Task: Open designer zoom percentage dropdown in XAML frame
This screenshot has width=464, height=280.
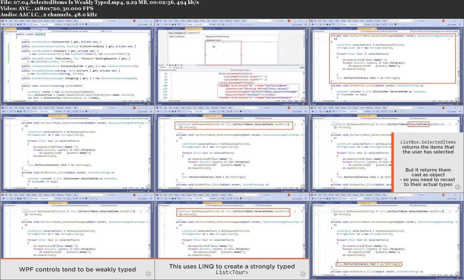Action: [x=162, y=65]
